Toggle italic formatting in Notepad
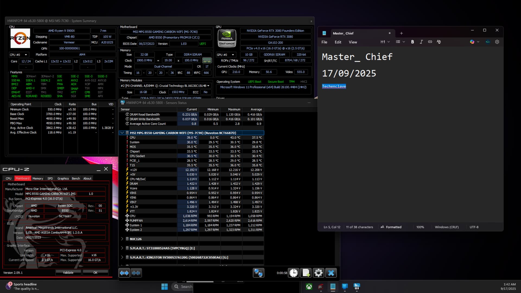 coord(421,42)
